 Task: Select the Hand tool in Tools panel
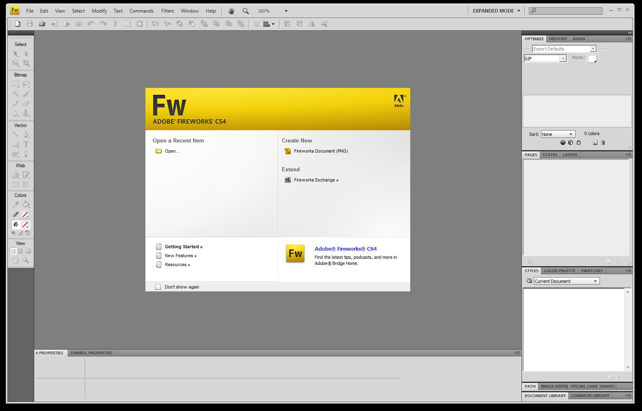click(15, 260)
